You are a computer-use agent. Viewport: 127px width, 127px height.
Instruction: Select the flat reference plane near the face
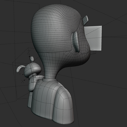coord(93,38)
